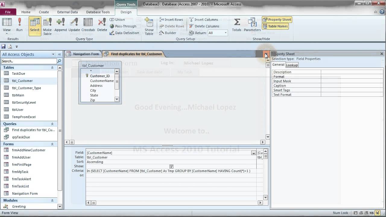This screenshot has height=217, width=386.
Task: Select the Navigation Form document tab
Action: (x=83, y=54)
